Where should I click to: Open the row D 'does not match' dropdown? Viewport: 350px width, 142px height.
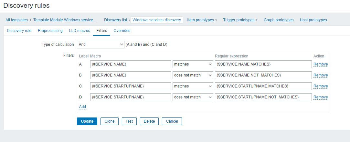point(192,97)
